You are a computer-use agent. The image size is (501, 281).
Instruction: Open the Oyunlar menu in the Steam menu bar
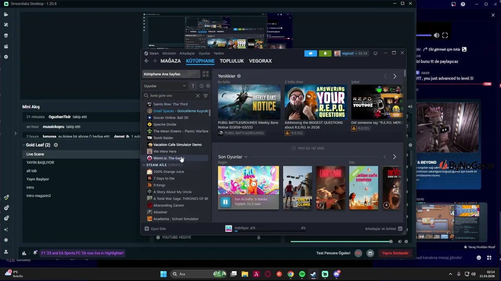pyautogui.click(x=204, y=53)
